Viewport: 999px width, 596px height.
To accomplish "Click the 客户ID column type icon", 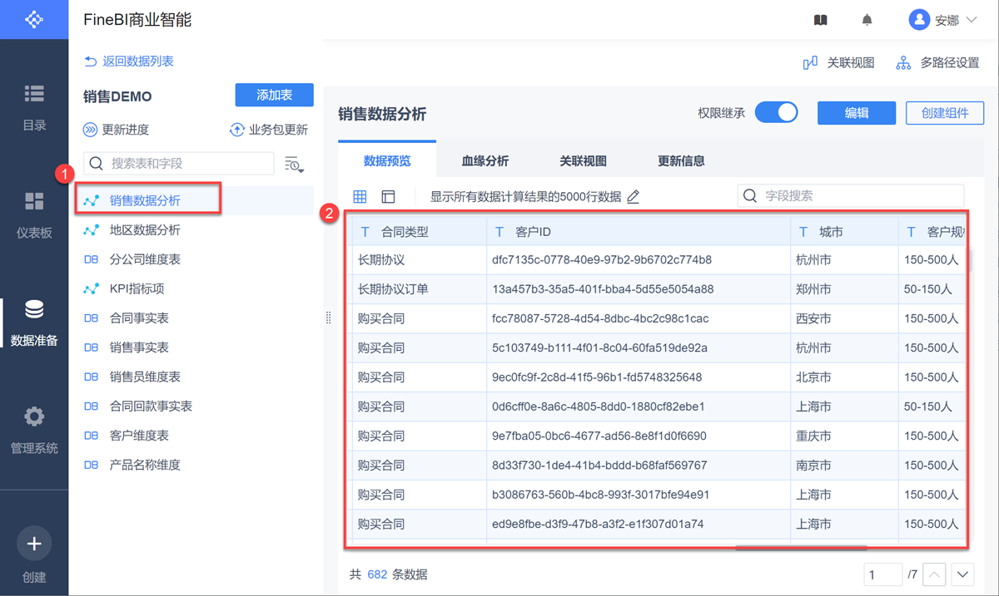I will (499, 232).
